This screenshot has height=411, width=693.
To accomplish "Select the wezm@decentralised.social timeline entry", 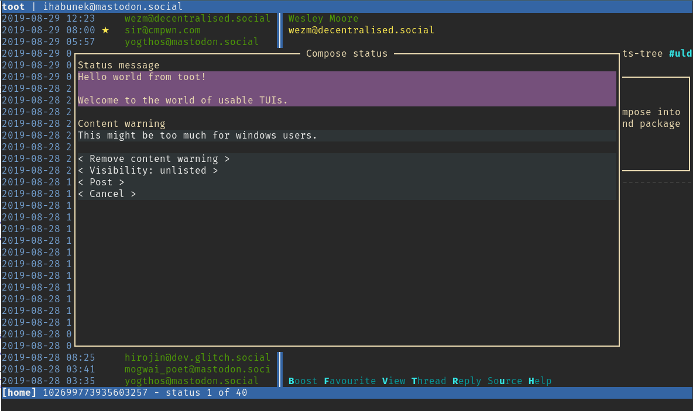I will tap(197, 19).
